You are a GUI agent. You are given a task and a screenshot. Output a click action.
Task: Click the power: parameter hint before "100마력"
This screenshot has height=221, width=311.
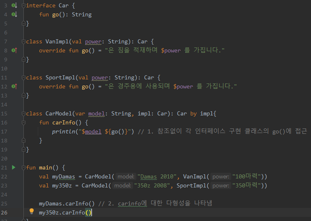click(x=221, y=176)
